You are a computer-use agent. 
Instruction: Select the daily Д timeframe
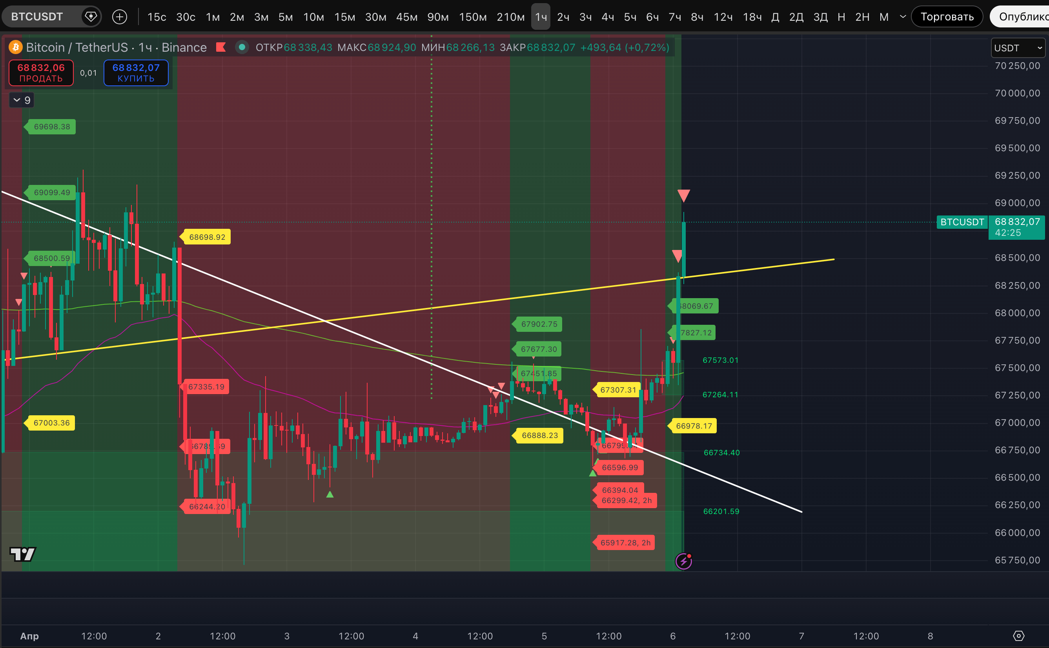point(775,17)
